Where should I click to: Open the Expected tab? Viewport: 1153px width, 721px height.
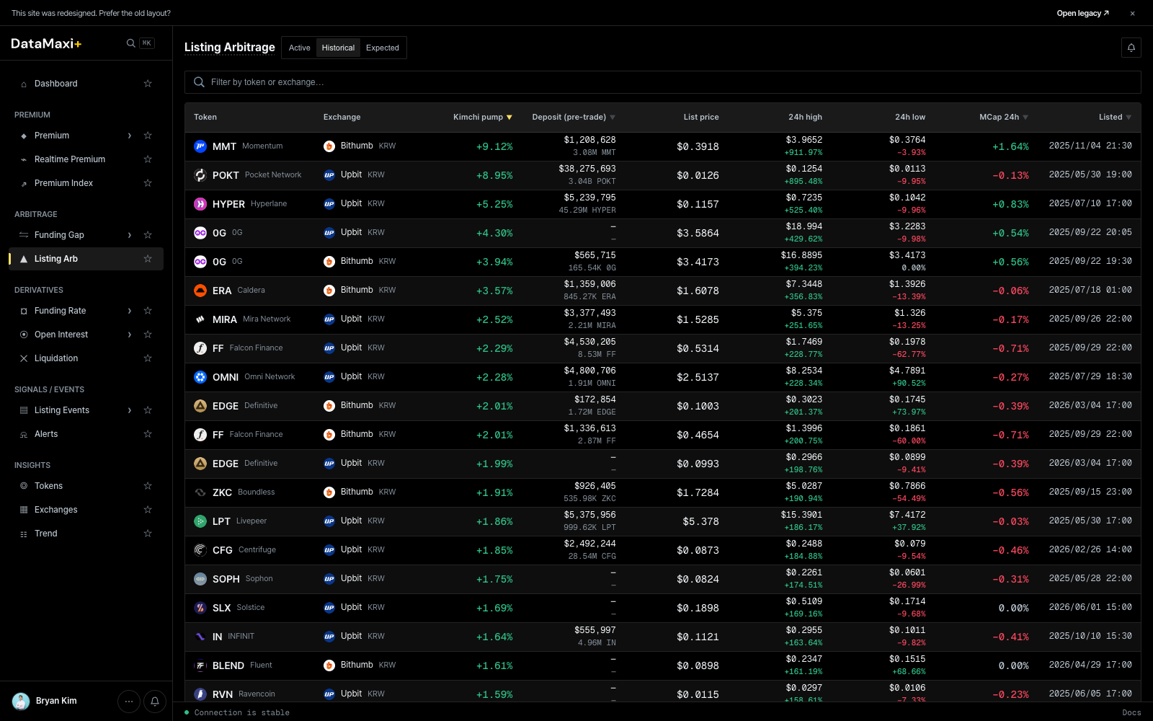[383, 48]
